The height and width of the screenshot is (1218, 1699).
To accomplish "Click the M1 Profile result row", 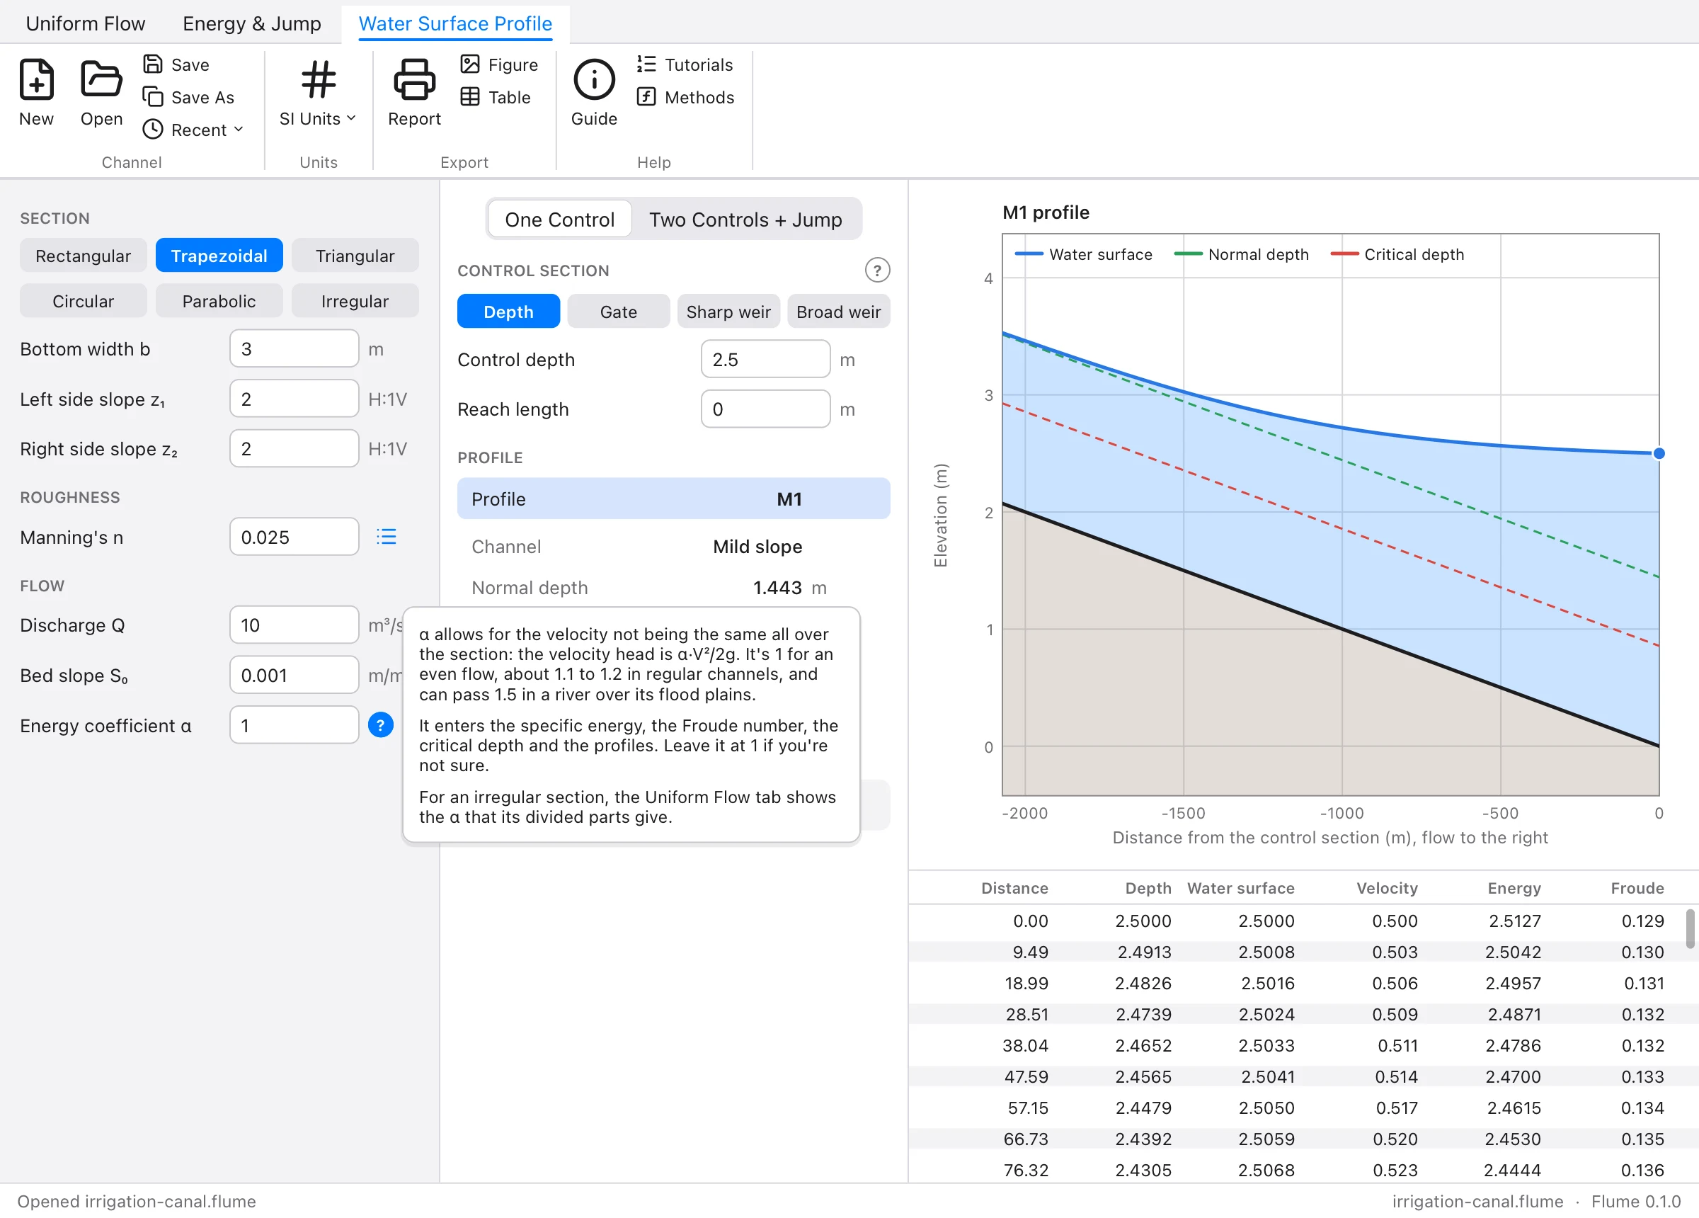I will (x=673, y=499).
